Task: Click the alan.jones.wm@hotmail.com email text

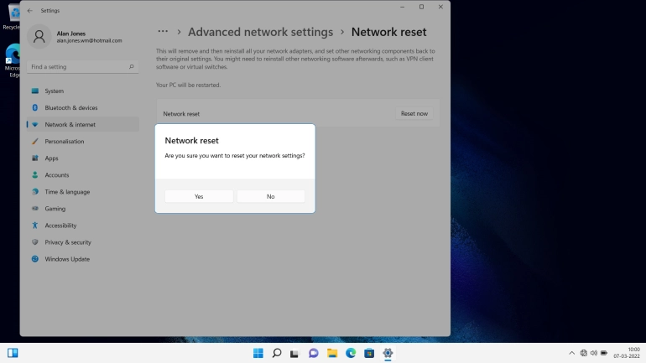Action: pos(90,41)
